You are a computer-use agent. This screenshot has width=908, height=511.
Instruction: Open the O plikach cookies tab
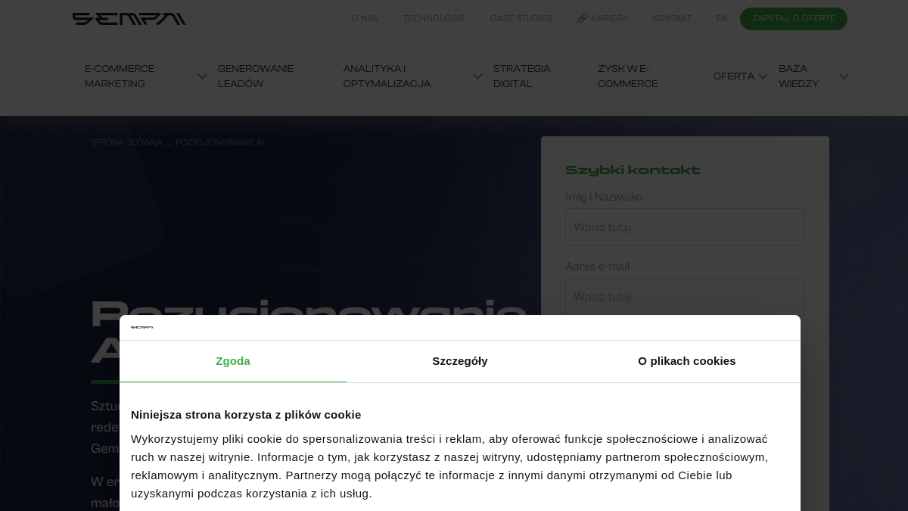687,361
